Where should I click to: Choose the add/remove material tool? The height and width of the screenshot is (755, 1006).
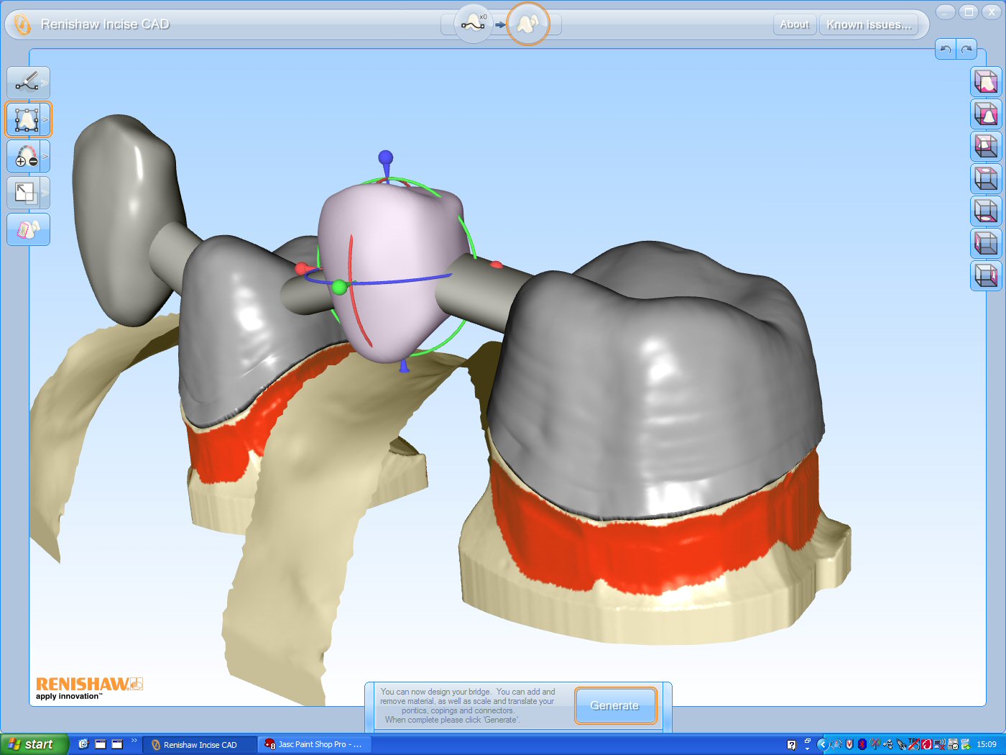27,156
